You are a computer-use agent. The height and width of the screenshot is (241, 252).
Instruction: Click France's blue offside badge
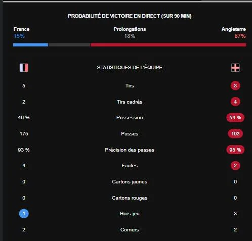24,214
